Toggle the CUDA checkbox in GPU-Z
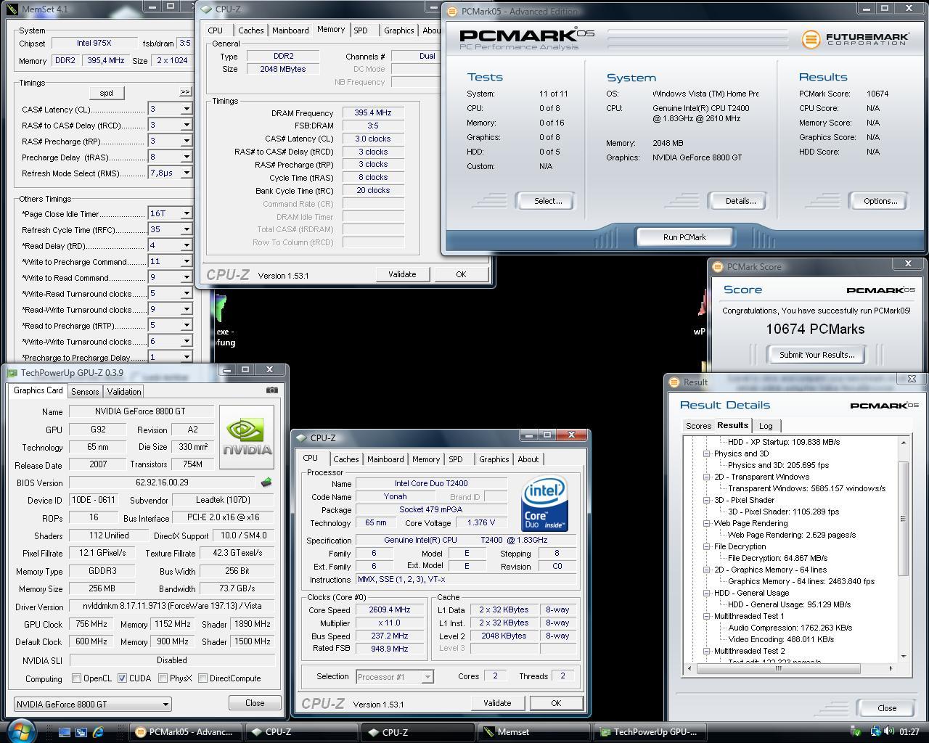The height and width of the screenshot is (743, 929). (x=122, y=678)
